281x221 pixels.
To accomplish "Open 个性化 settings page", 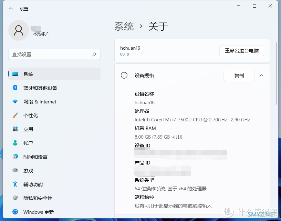I will [54, 115].
